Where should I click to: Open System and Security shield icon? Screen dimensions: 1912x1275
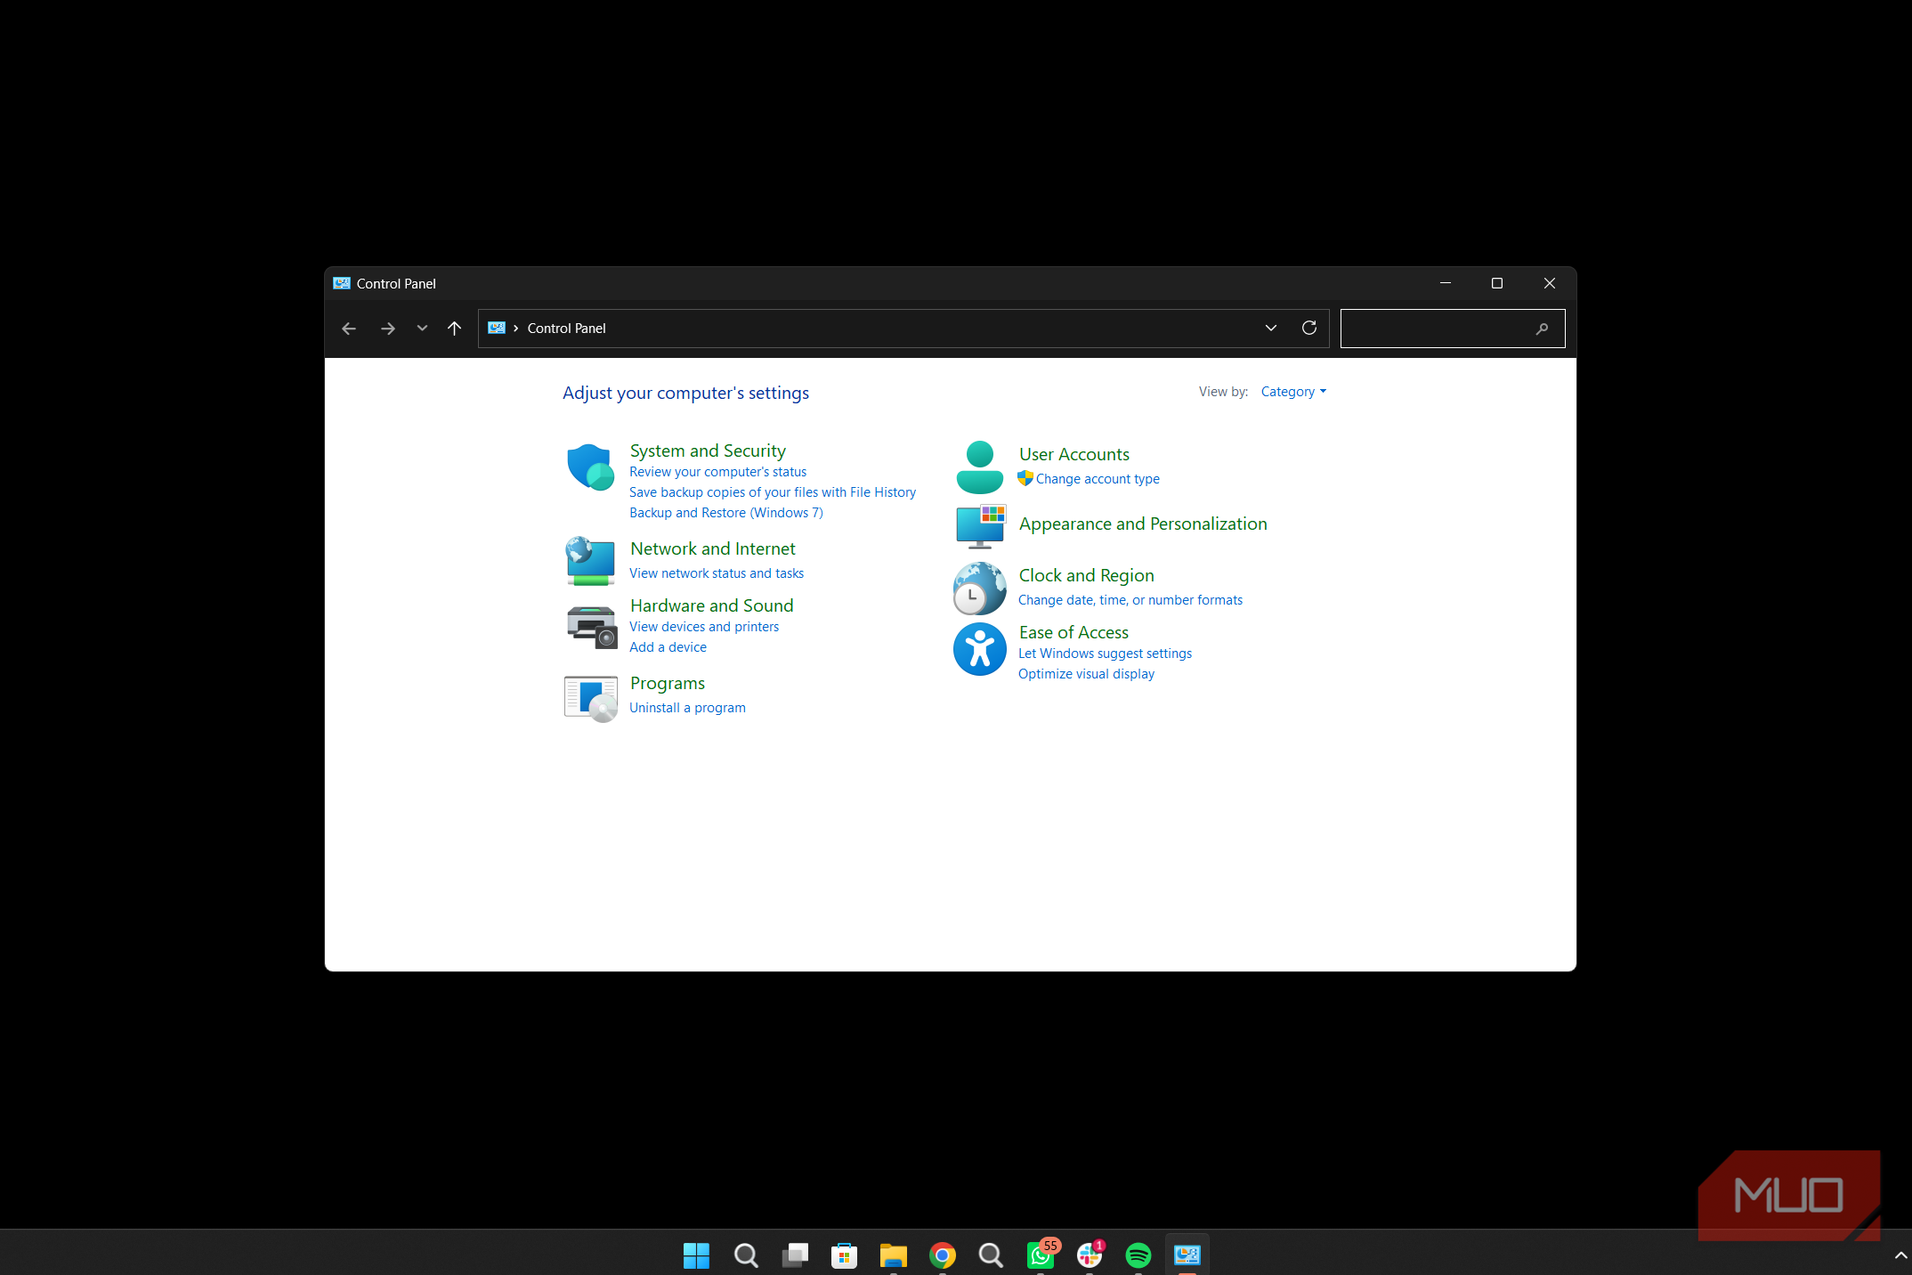coord(590,467)
